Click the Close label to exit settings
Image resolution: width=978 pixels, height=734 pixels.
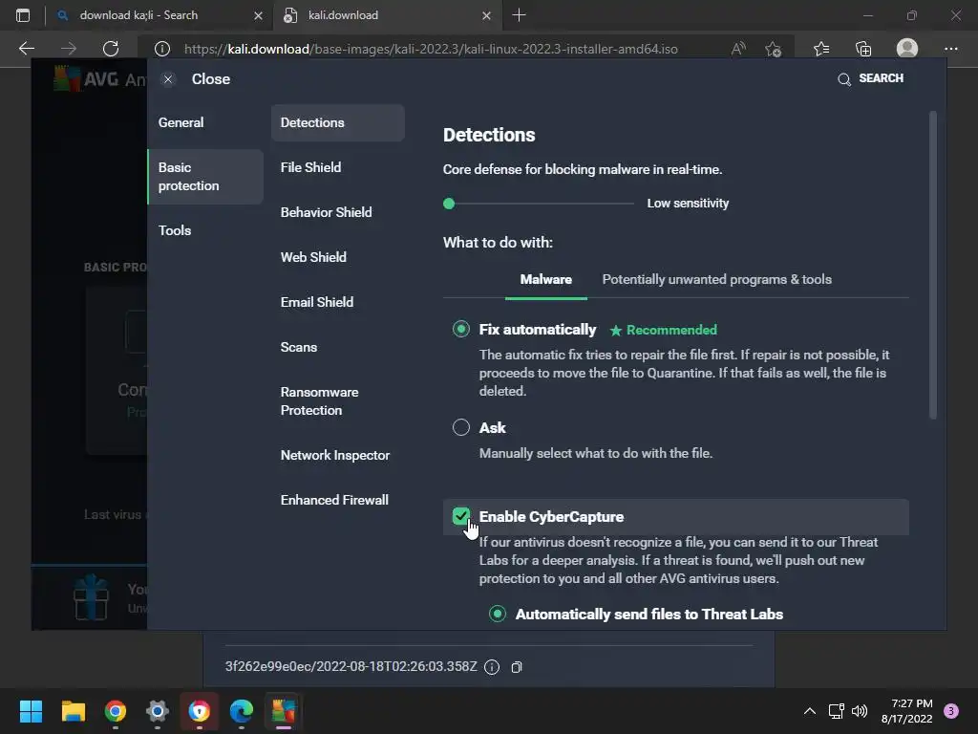211,79
